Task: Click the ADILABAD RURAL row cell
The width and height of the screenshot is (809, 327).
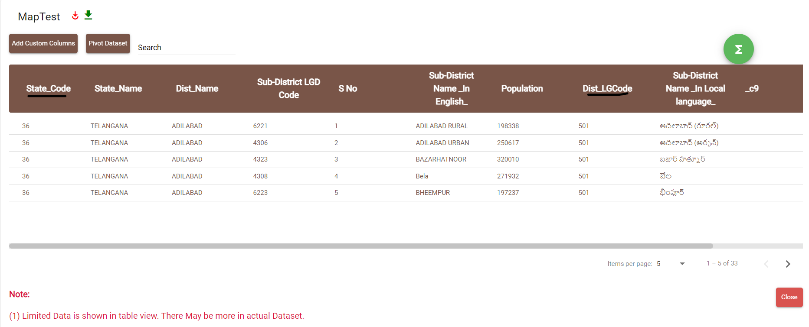Action: (x=442, y=126)
